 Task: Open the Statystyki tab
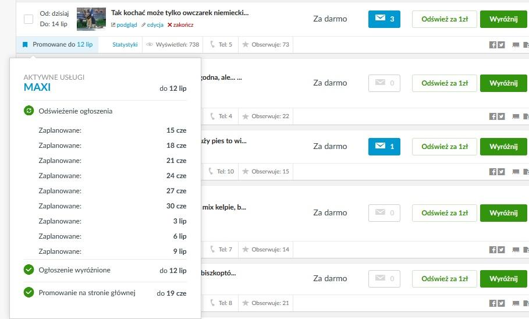coord(125,45)
